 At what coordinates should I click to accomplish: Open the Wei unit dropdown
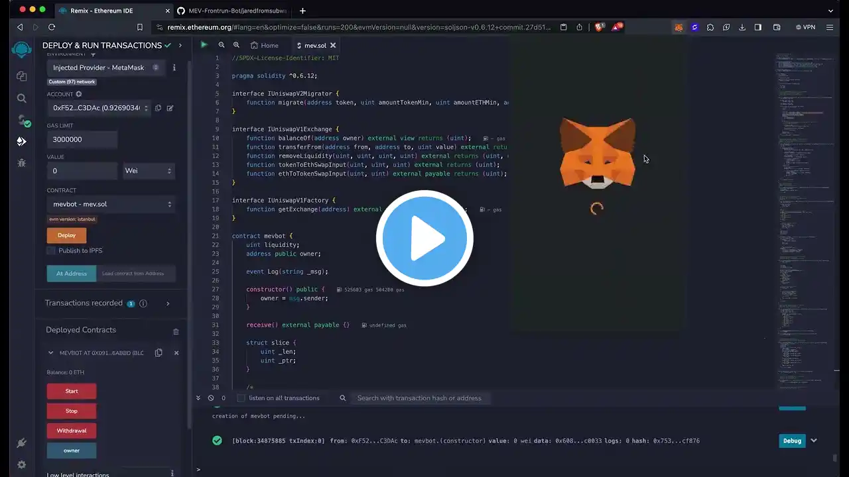(x=148, y=171)
